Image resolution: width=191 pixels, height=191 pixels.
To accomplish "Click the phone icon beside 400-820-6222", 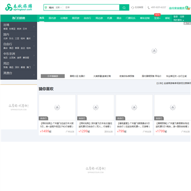I will tap(149, 7).
